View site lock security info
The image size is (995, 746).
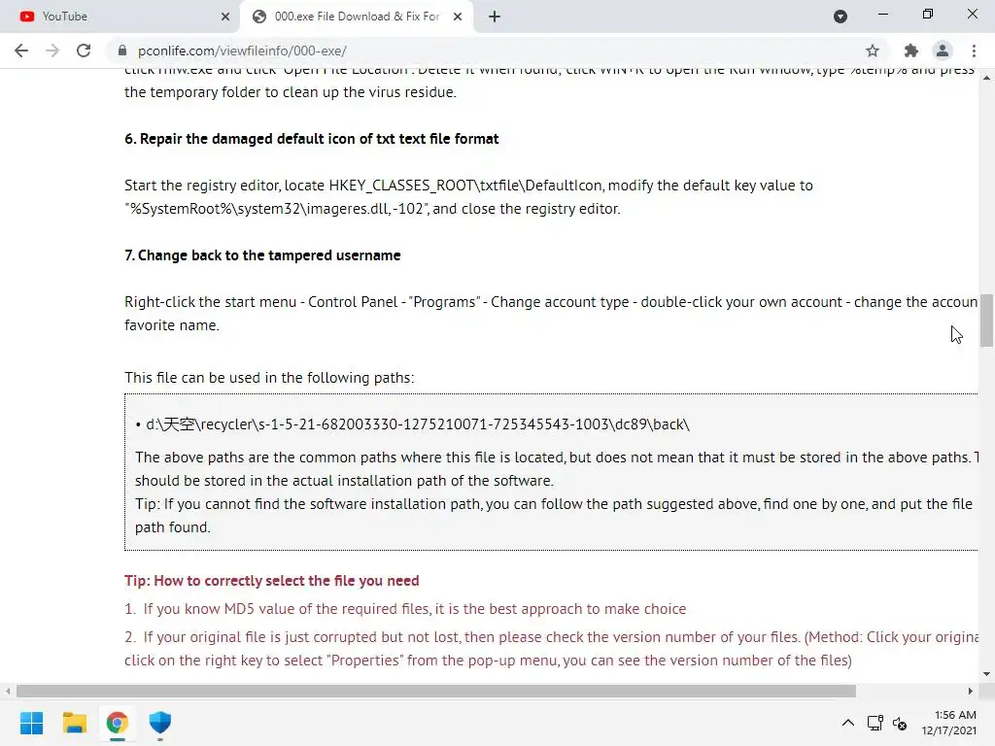(123, 51)
